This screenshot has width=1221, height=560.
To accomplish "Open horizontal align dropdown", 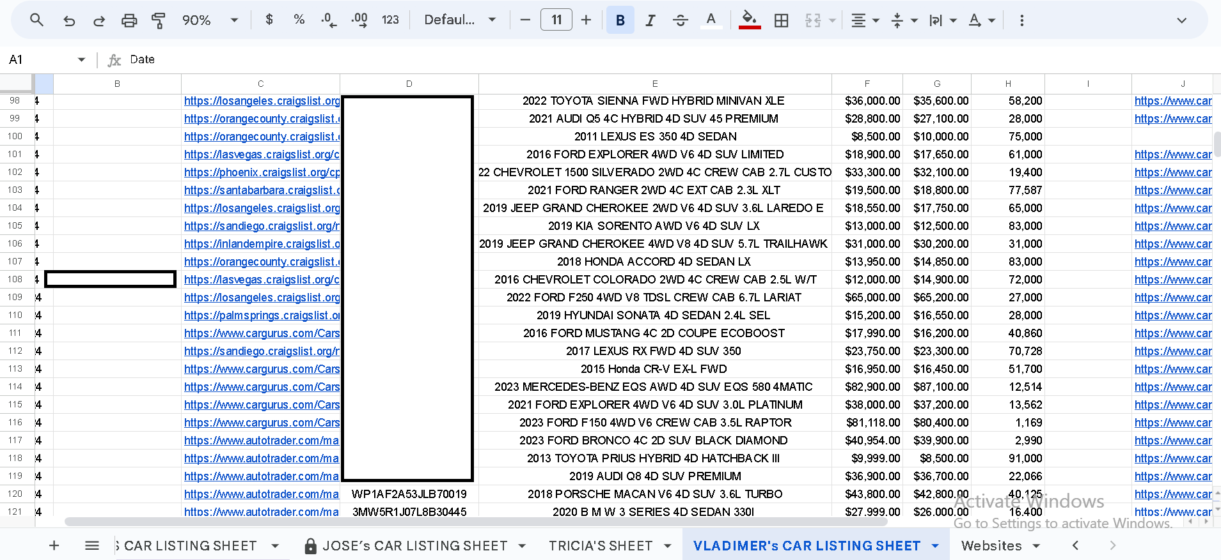I will click(865, 20).
